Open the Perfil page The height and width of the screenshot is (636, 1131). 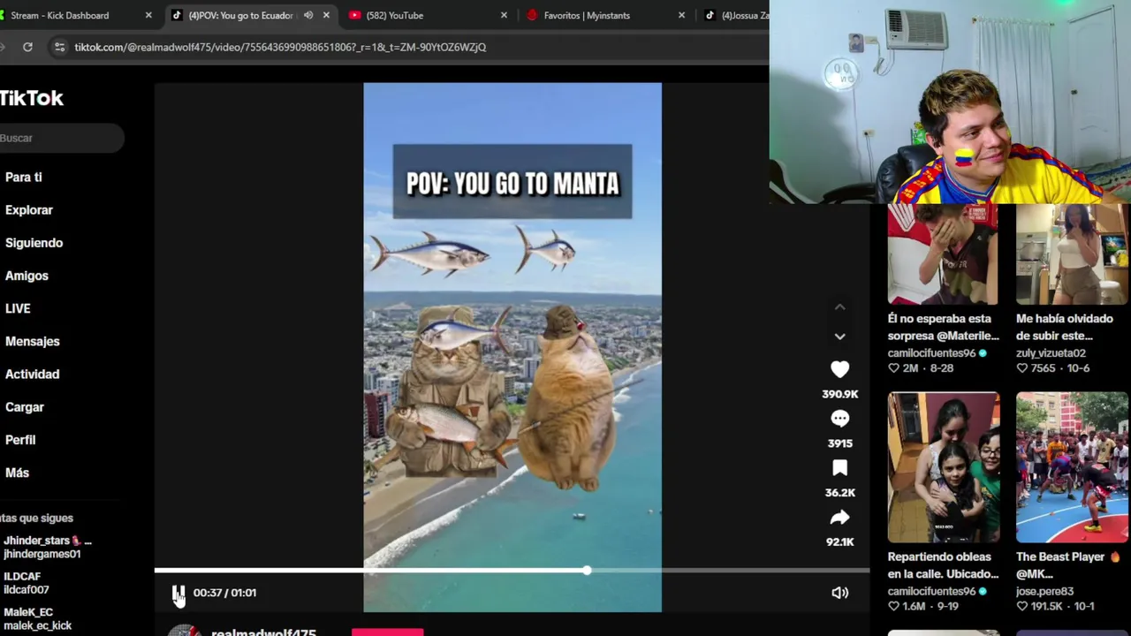click(x=20, y=440)
